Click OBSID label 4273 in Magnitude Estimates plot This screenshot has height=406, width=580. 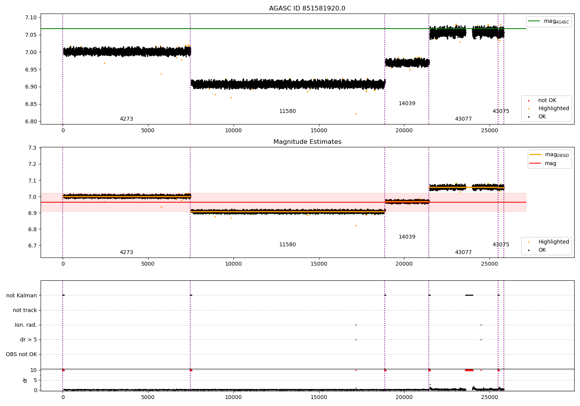(126, 252)
